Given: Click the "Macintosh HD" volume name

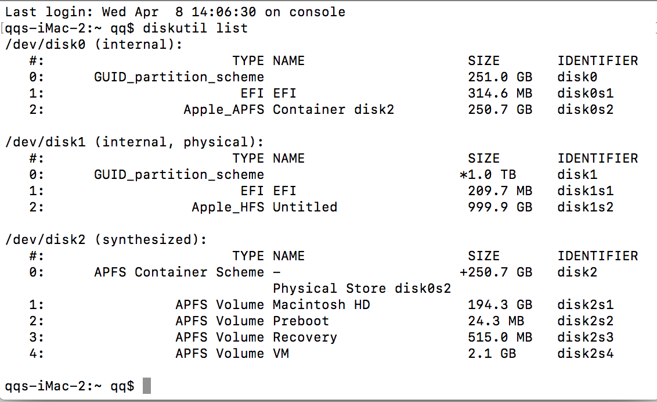Looking at the screenshot, I should tap(322, 304).
